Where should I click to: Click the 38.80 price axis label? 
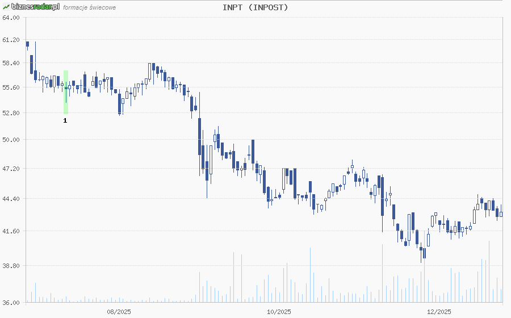(11, 266)
